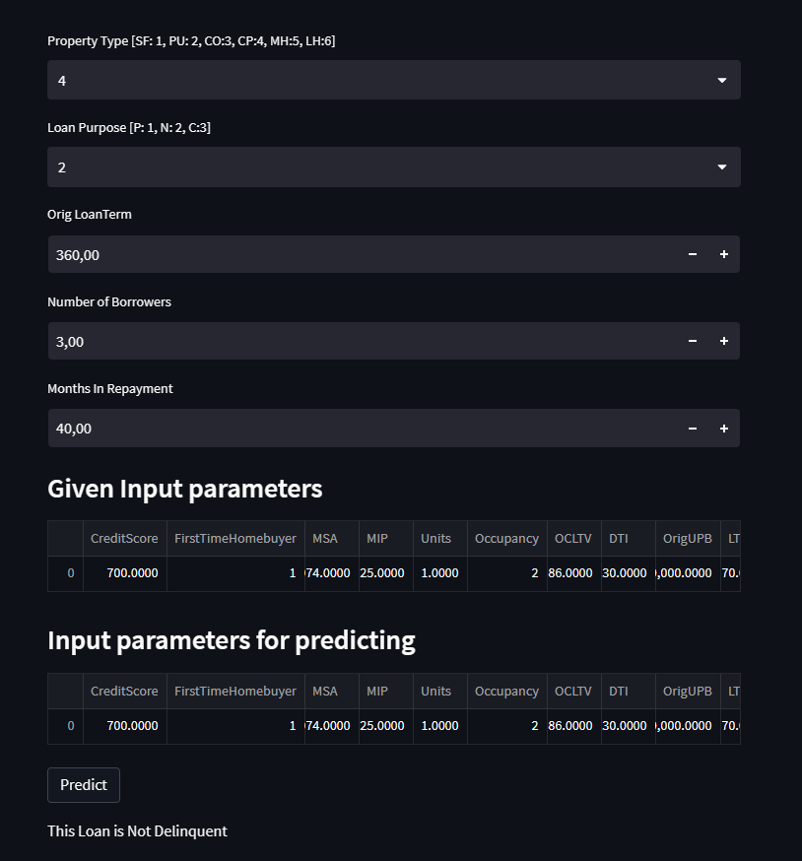Click the This Loan is Not Delinquent text

coord(137,830)
